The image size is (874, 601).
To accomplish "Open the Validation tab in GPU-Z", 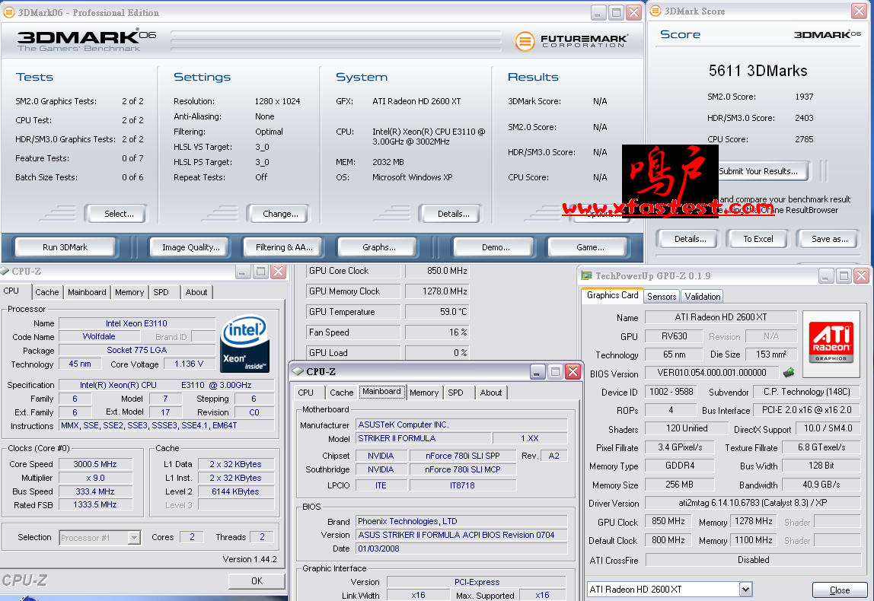I will tap(702, 297).
